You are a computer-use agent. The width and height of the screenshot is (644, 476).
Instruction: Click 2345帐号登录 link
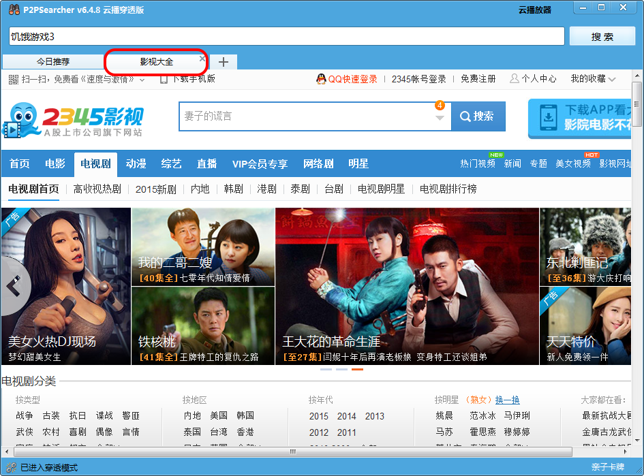click(x=418, y=79)
